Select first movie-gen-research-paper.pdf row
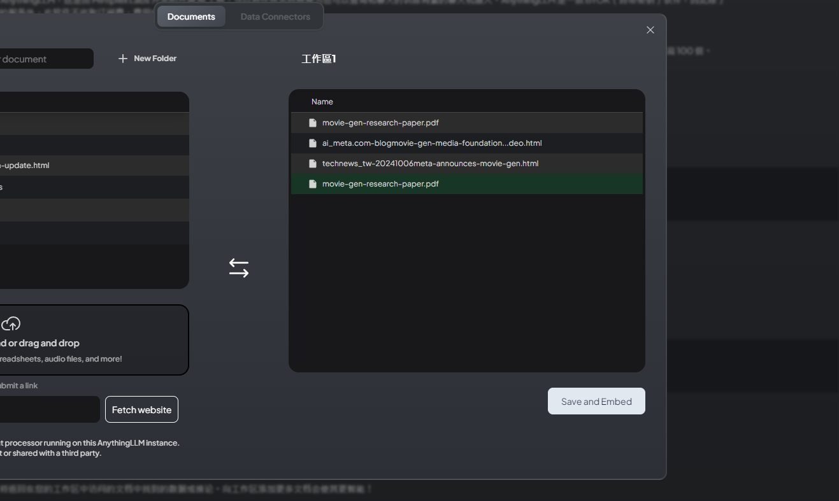Image resolution: width=839 pixels, height=501 pixels. pyautogui.click(x=467, y=123)
